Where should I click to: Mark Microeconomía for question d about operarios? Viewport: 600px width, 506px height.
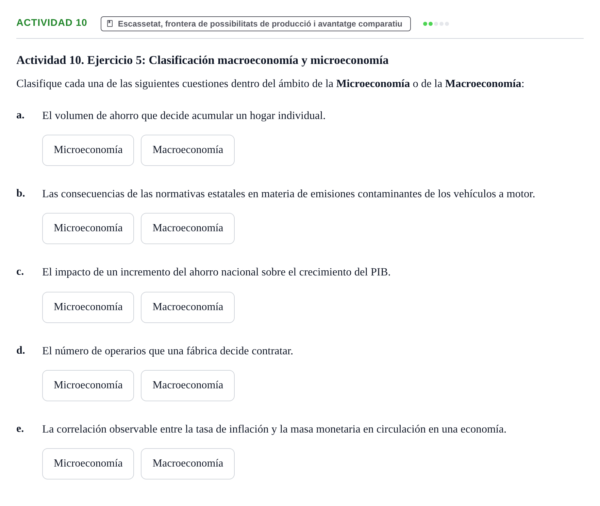[88, 386]
